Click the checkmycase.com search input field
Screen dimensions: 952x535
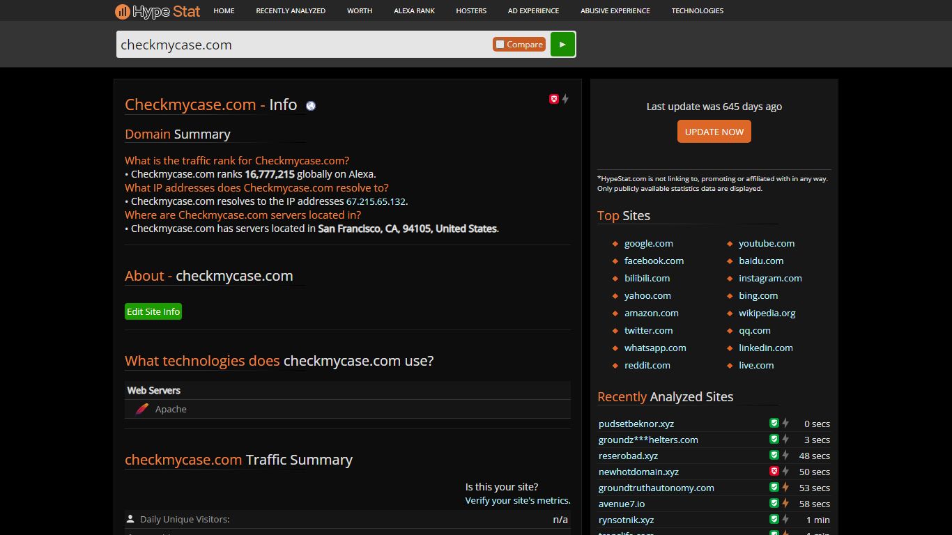(304, 45)
